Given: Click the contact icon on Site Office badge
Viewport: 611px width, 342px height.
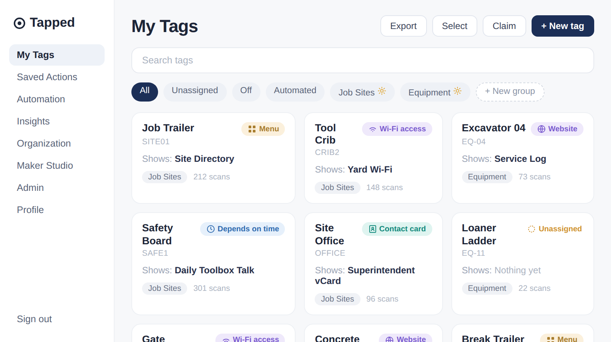Looking at the screenshot, I should [x=373, y=229].
